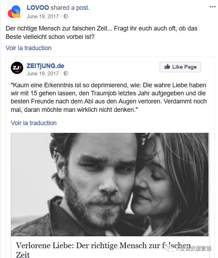Open LOVOO's June 19, 2017 timestamp

(x=43, y=16)
